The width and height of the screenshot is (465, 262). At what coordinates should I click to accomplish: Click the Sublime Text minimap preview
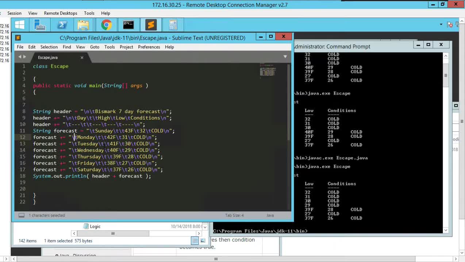268,71
